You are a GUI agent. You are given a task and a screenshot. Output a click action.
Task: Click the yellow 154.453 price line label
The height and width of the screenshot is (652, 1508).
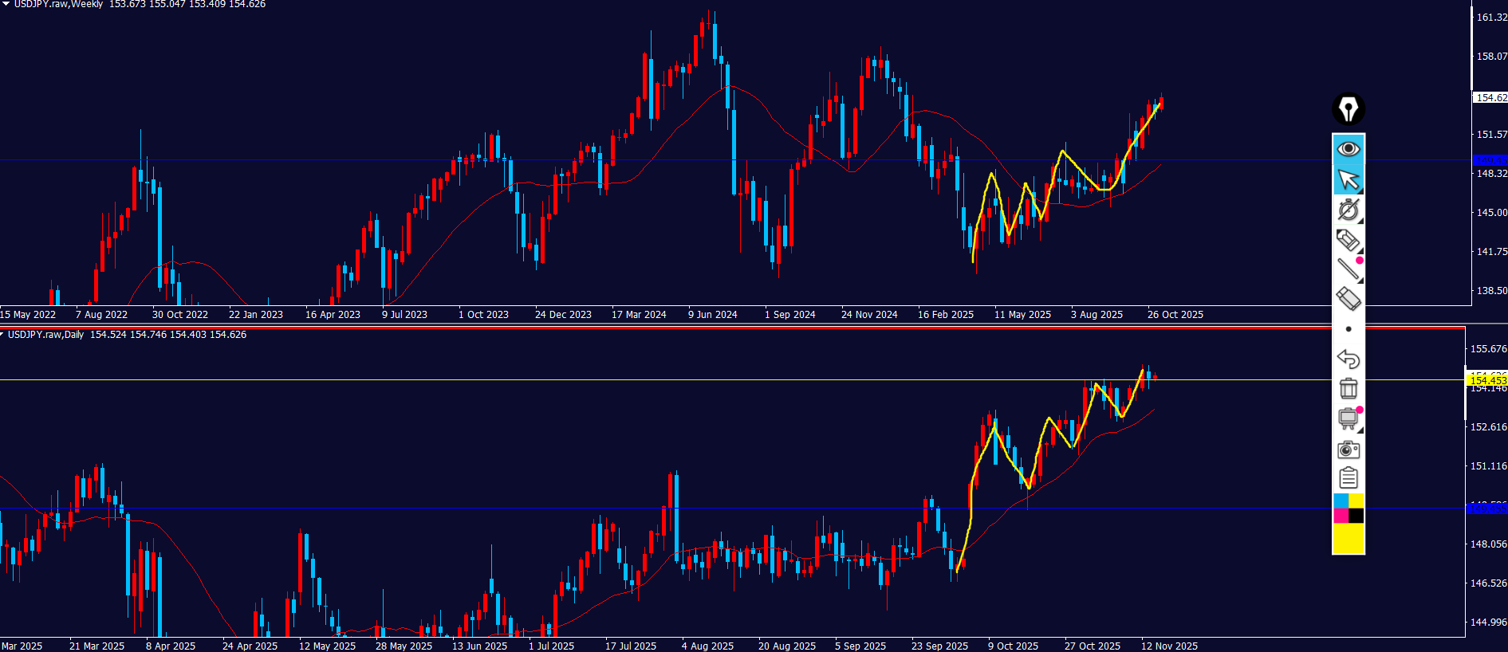pyautogui.click(x=1487, y=381)
